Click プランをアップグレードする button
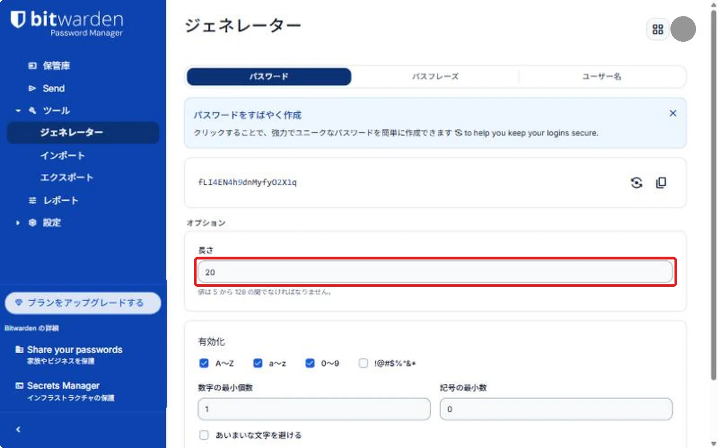Screen dimensions: 718x448 point(83,303)
